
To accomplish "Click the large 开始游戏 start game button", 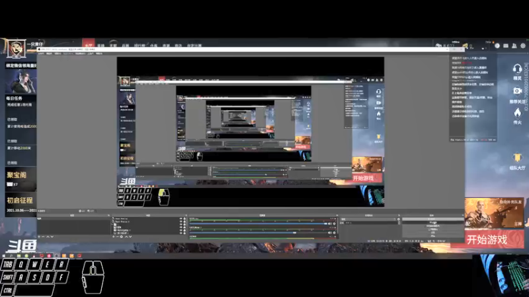I will (487, 240).
